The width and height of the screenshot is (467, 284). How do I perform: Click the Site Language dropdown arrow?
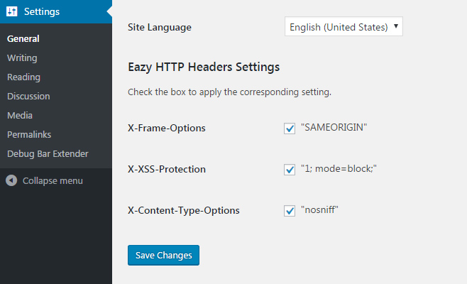(x=396, y=26)
